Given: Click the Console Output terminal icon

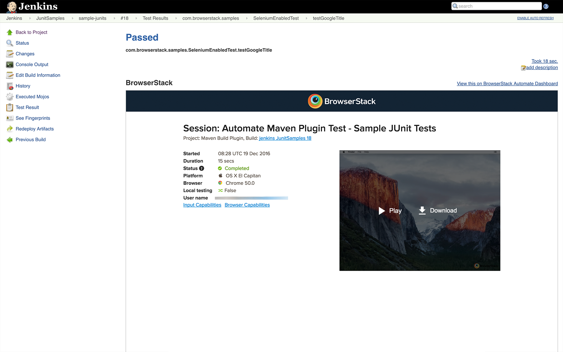Looking at the screenshot, I should click(x=10, y=64).
